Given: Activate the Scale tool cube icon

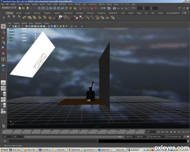Looking at the screenshot, I should (3, 54).
